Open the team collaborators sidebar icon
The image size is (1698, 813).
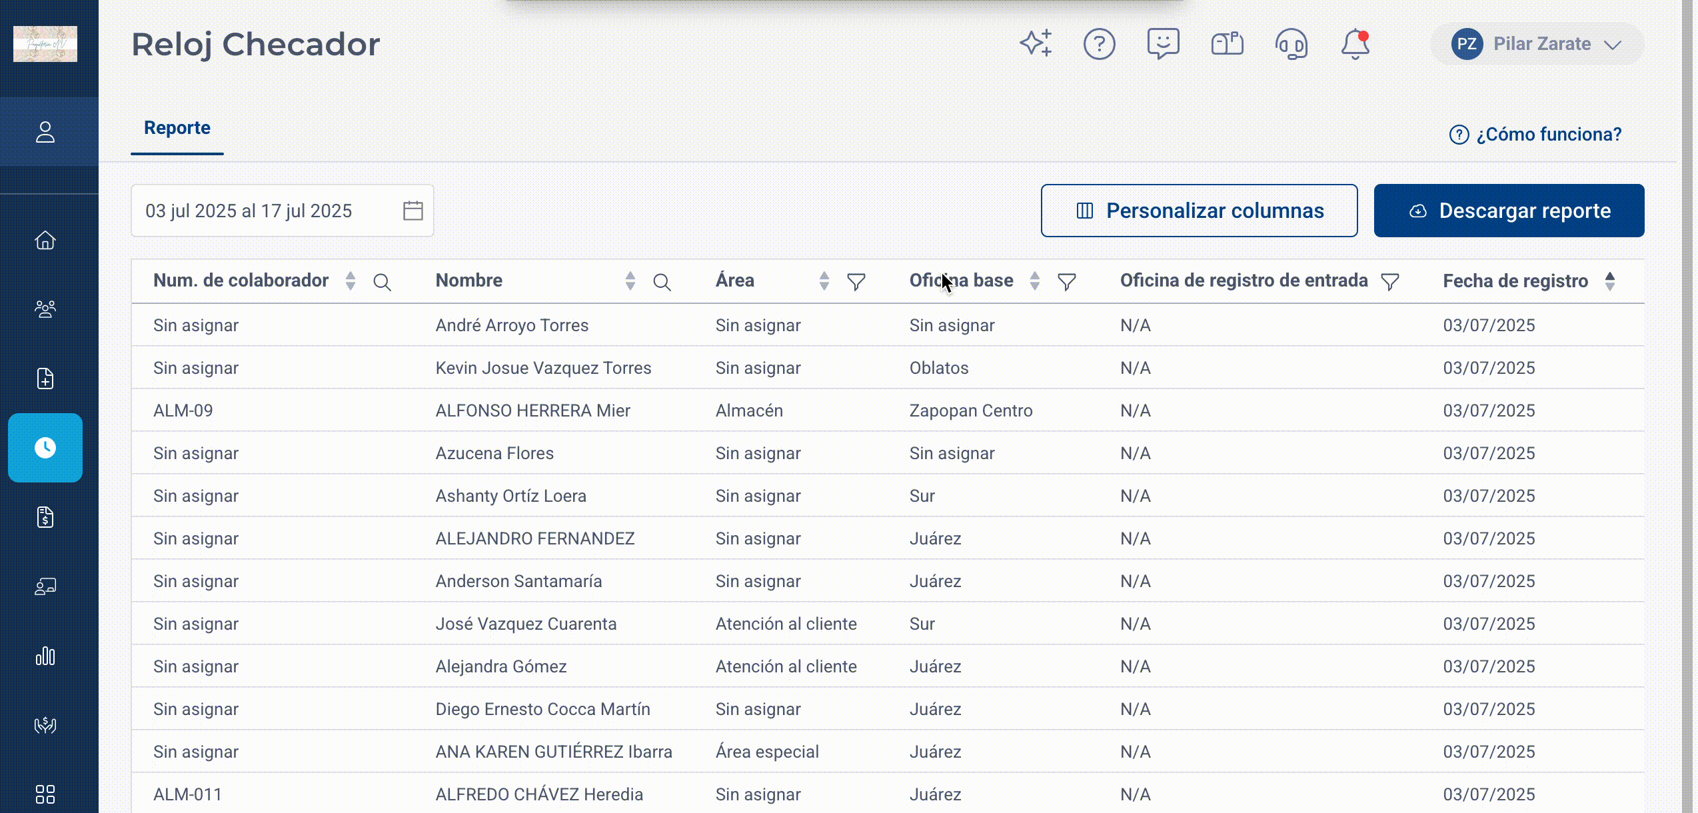point(45,309)
